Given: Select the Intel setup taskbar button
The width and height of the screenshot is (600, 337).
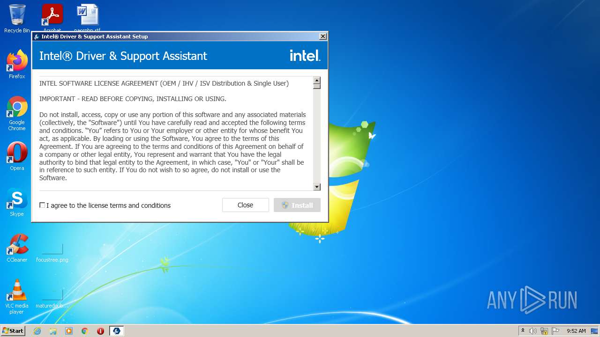Looking at the screenshot, I should point(117,331).
